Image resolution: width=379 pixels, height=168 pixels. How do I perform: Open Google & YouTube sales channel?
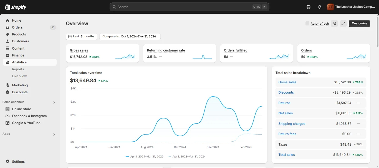click(26, 123)
